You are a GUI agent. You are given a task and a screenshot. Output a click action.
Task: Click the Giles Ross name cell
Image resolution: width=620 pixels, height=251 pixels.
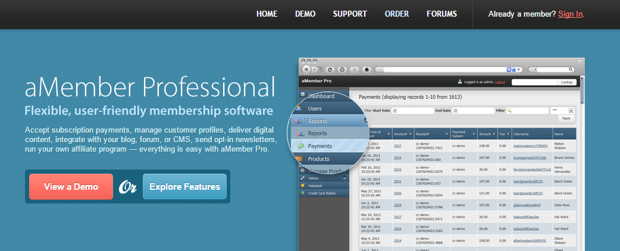coord(563,205)
